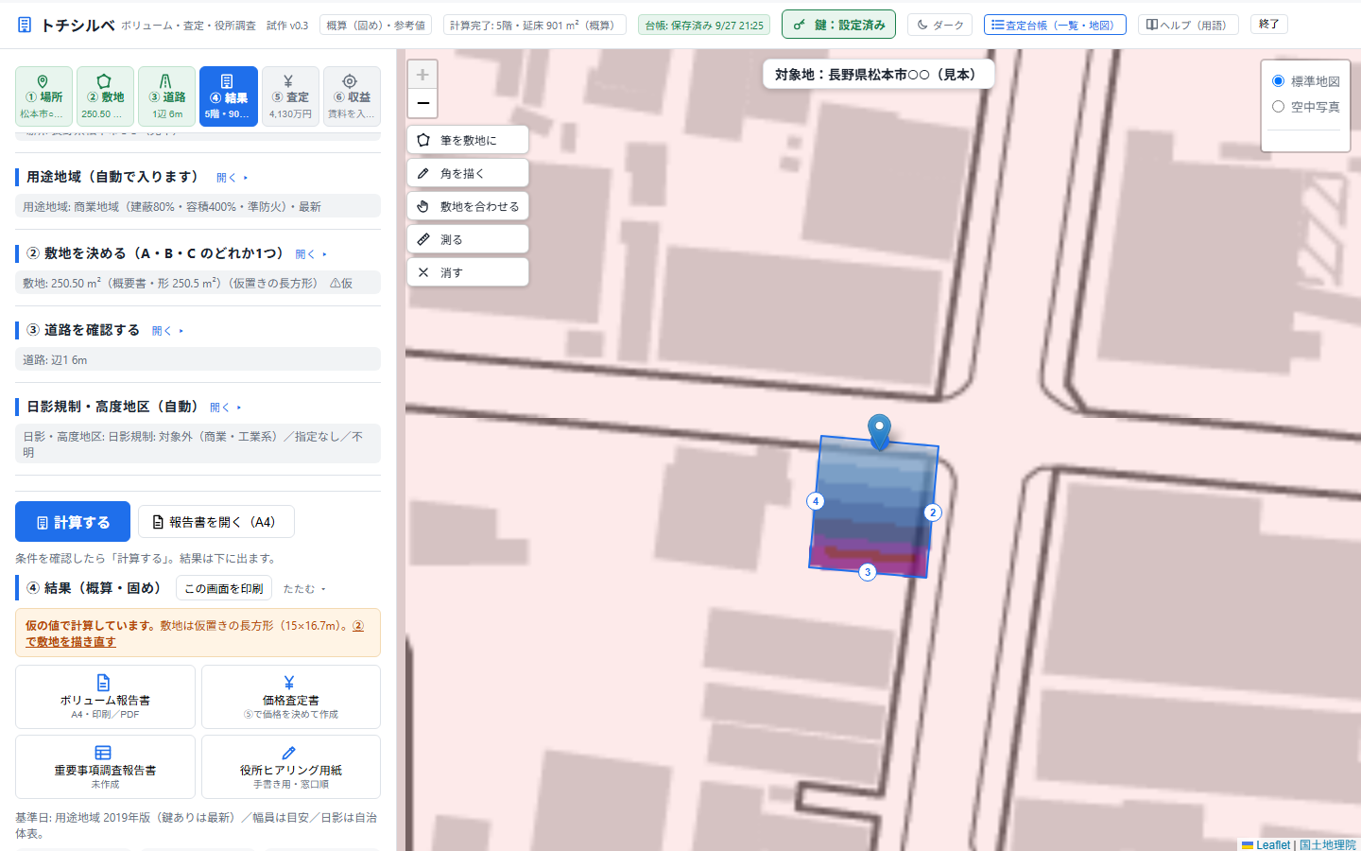Select 標準地図 map layer

(x=1278, y=81)
